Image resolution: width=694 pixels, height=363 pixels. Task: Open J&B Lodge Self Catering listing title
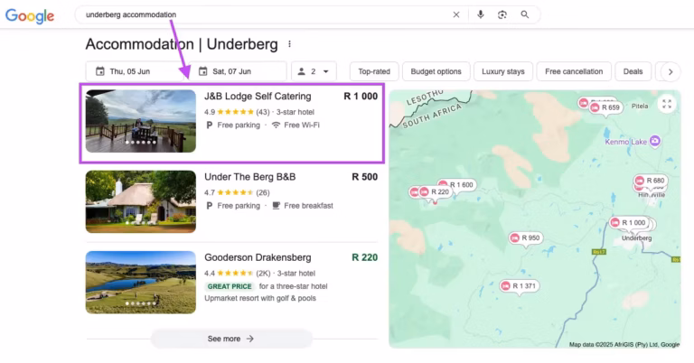pyautogui.click(x=258, y=97)
